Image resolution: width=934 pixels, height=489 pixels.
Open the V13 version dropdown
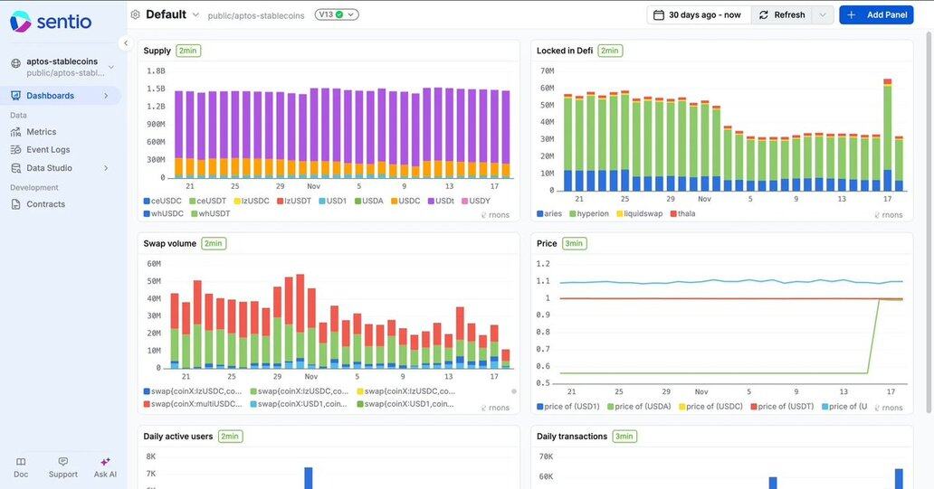pos(337,14)
